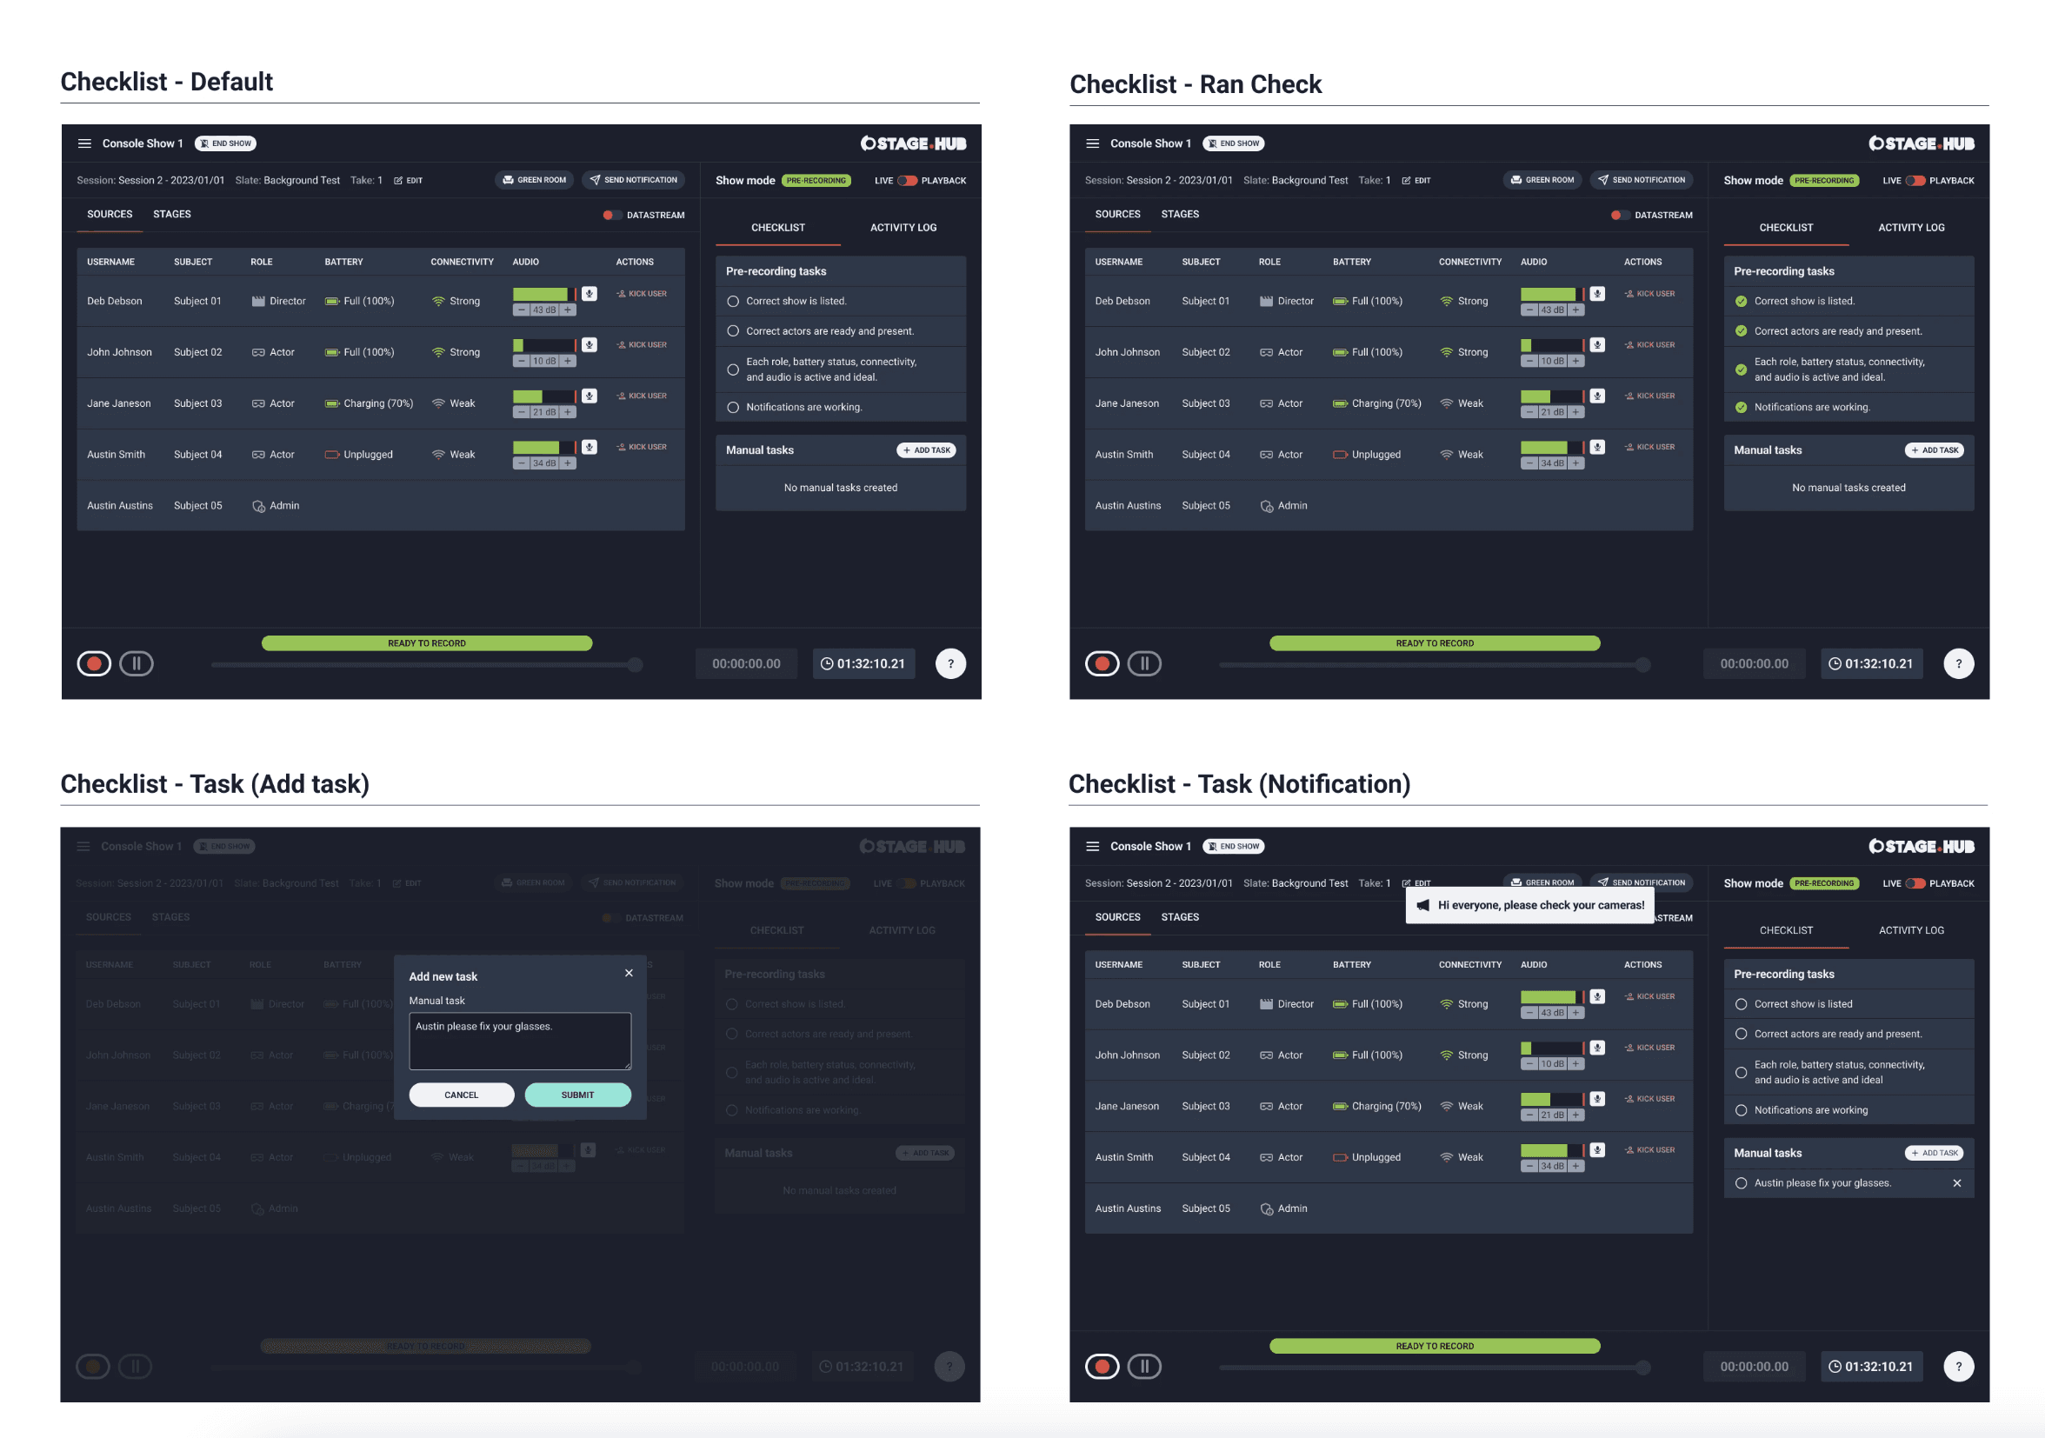
Task: Click Deb Debson's audio level meter in Checklist - Default
Action: coord(545,294)
